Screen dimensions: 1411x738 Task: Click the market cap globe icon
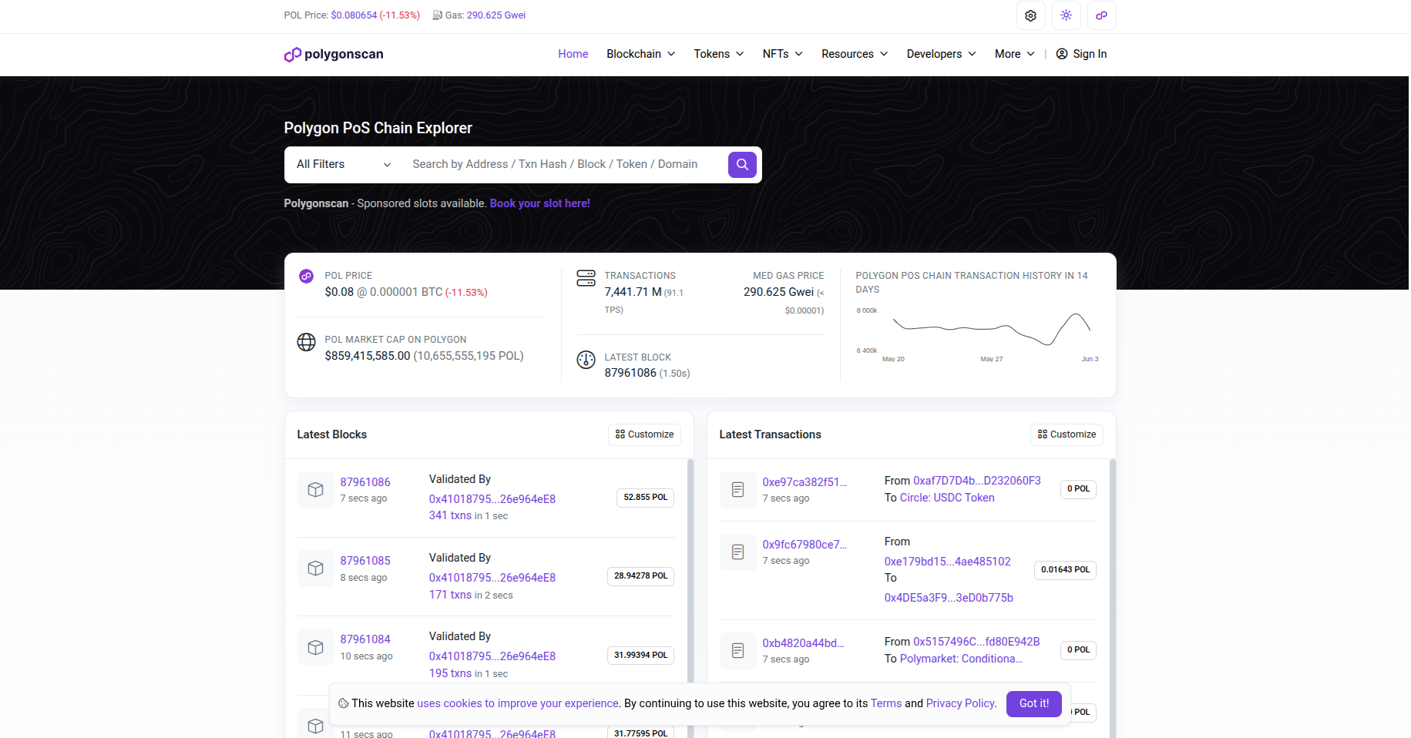tap(306, 342)
